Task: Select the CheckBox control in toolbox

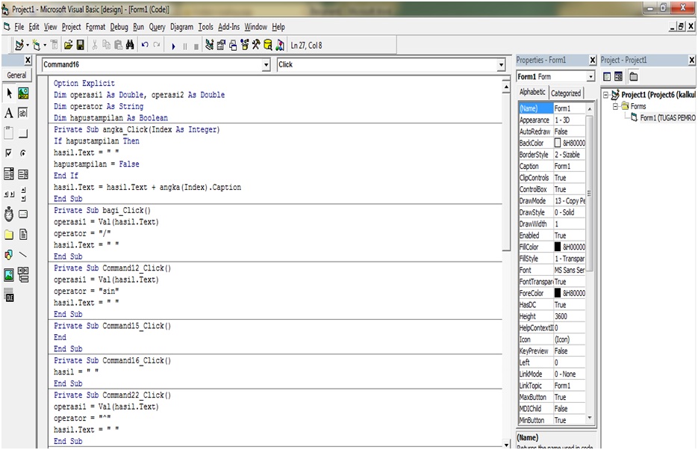Action: (9, 153)
